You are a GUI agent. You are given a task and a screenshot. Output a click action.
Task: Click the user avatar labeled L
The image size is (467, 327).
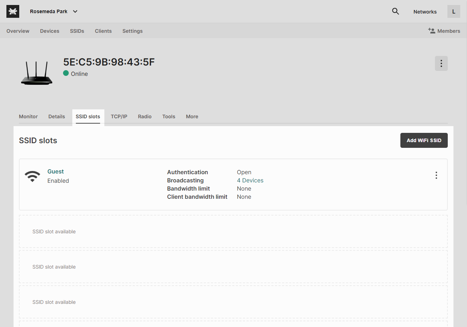coord(453,11)
